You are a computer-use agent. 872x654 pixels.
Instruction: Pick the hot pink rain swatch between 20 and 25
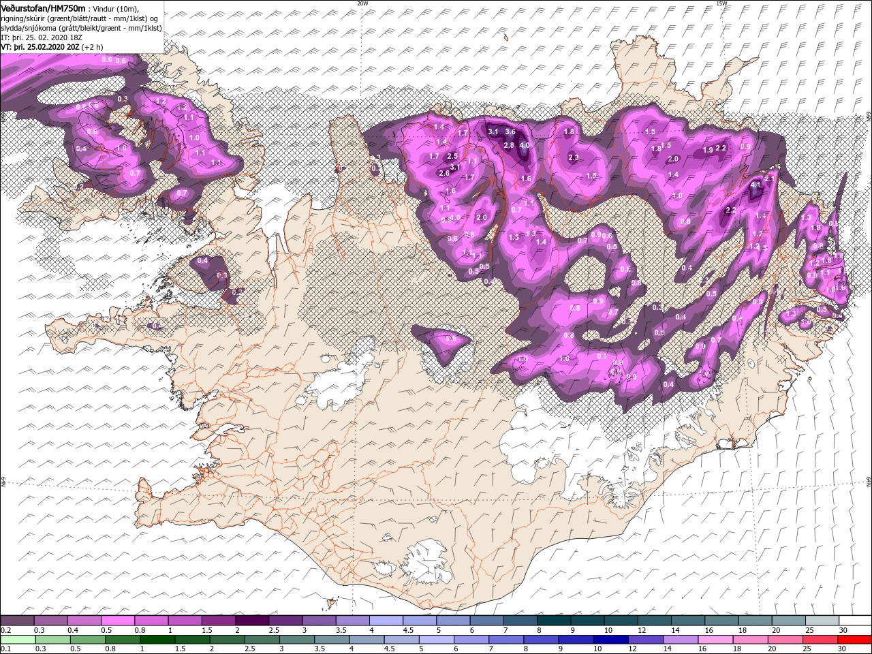[x=784, y=640]
